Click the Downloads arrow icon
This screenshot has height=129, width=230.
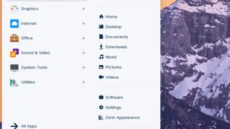coord(101,47)
